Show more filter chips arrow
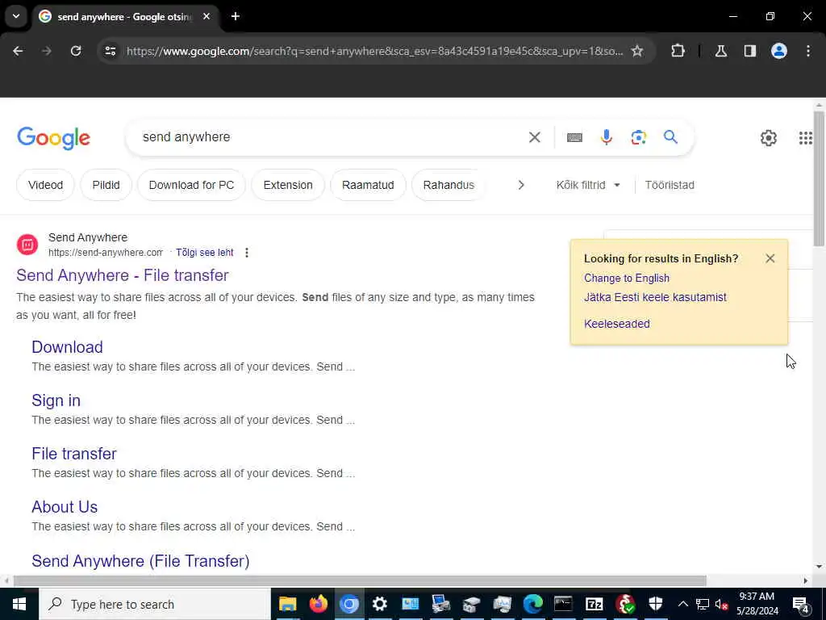Viewport: 826px width, 620px height. (521, 185)
